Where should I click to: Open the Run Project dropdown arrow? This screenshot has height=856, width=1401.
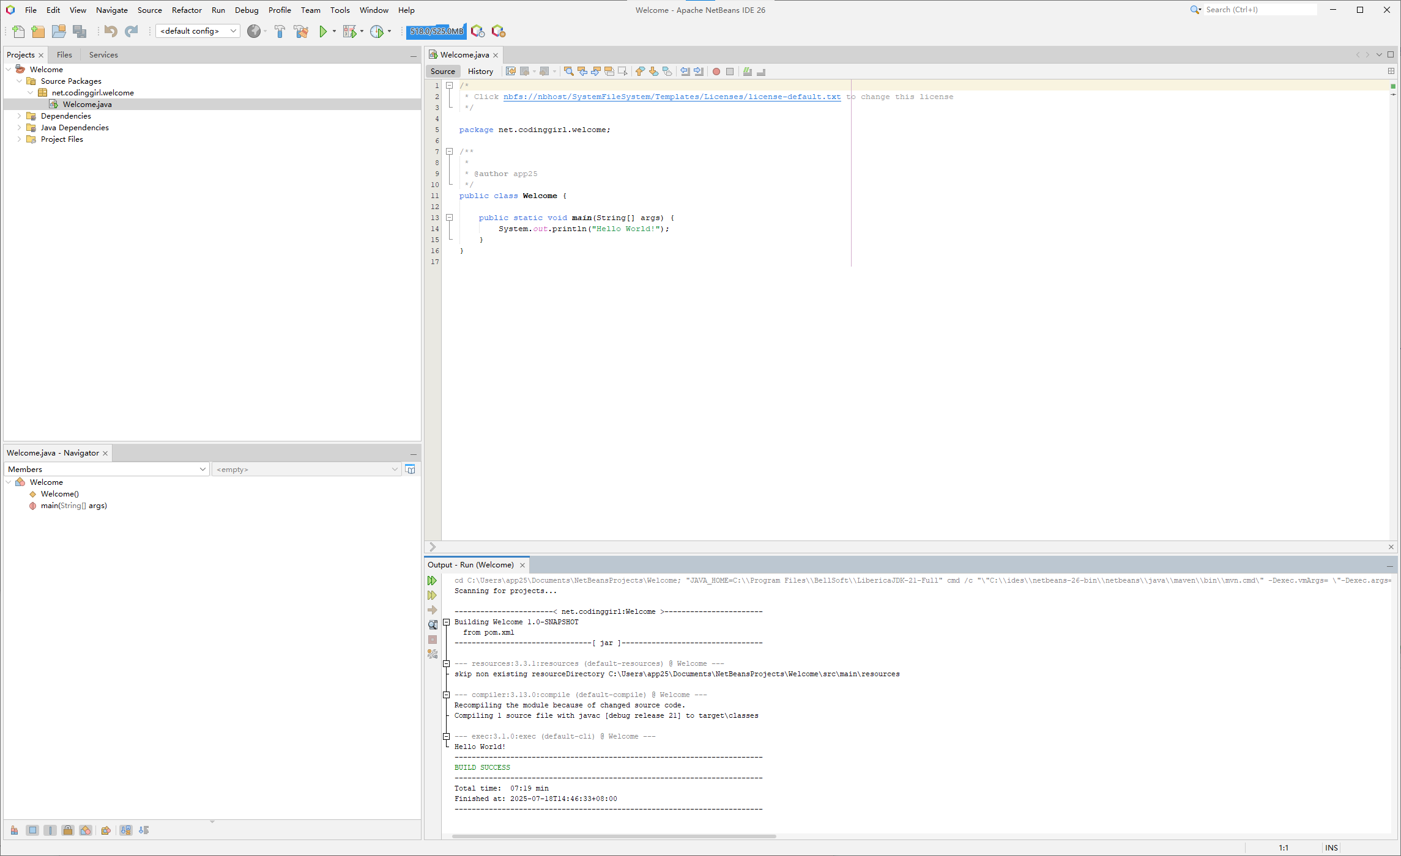(334, 31)
